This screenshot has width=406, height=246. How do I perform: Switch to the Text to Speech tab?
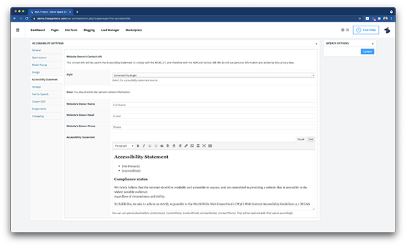(40, 94)
